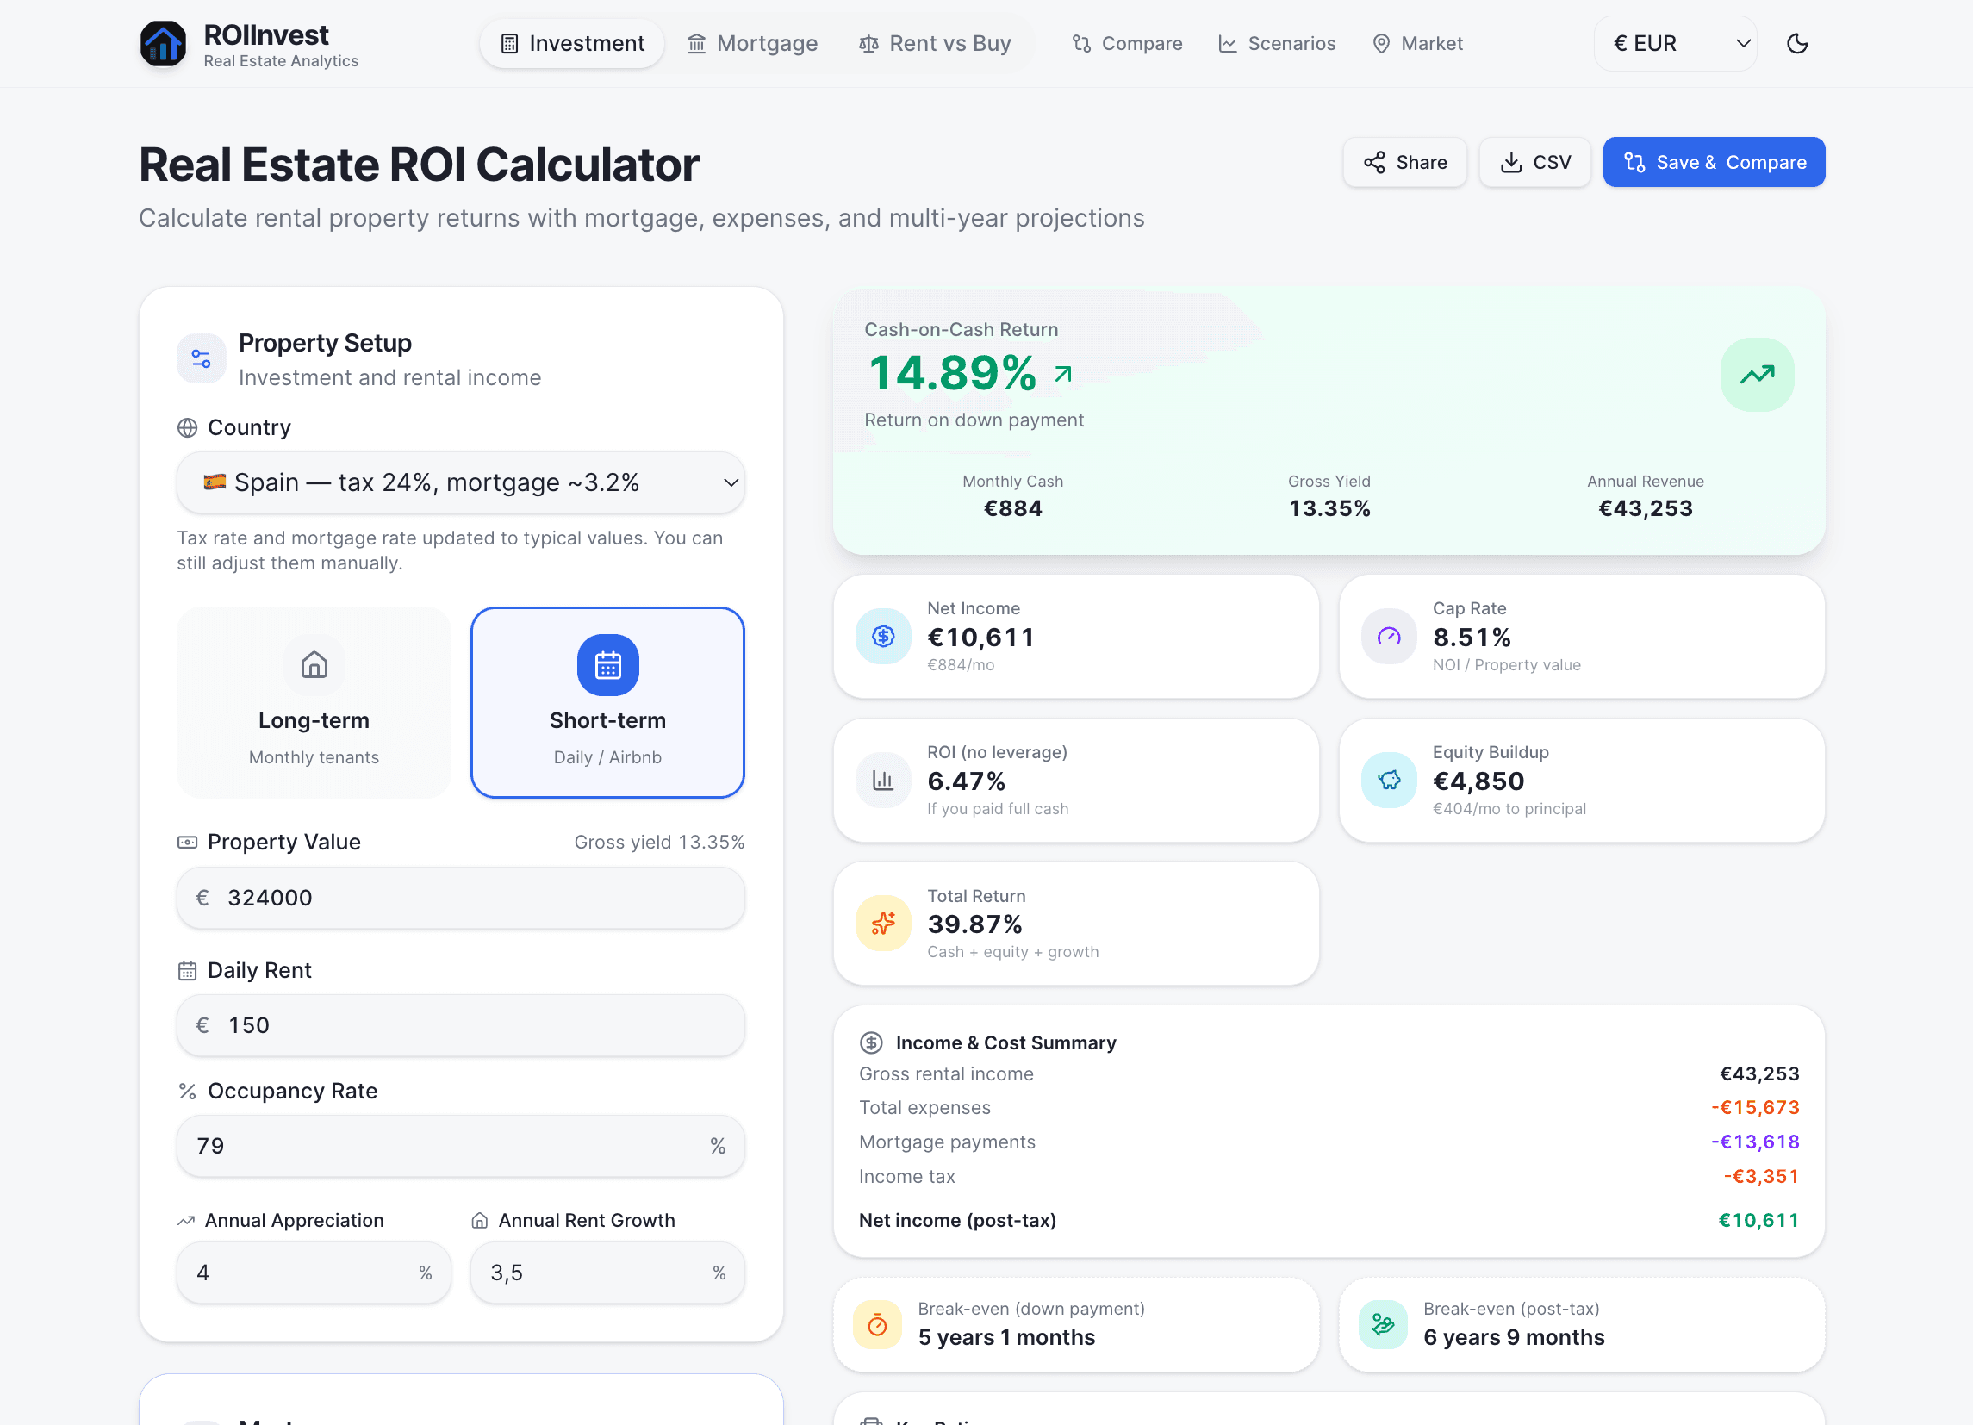Click the Share button
The width and height of the screenshot is (1973, 1425).
tap(1404, 162)
